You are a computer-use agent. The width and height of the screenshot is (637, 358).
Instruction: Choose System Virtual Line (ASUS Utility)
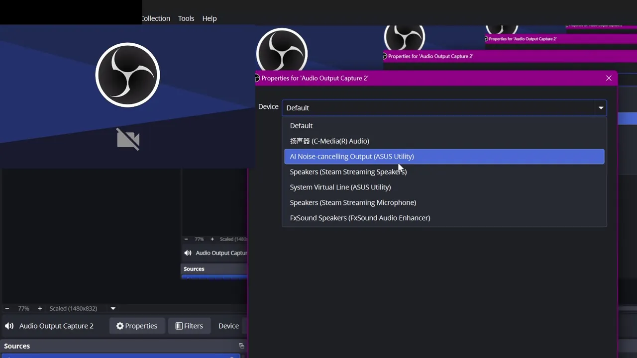point(444,187)
